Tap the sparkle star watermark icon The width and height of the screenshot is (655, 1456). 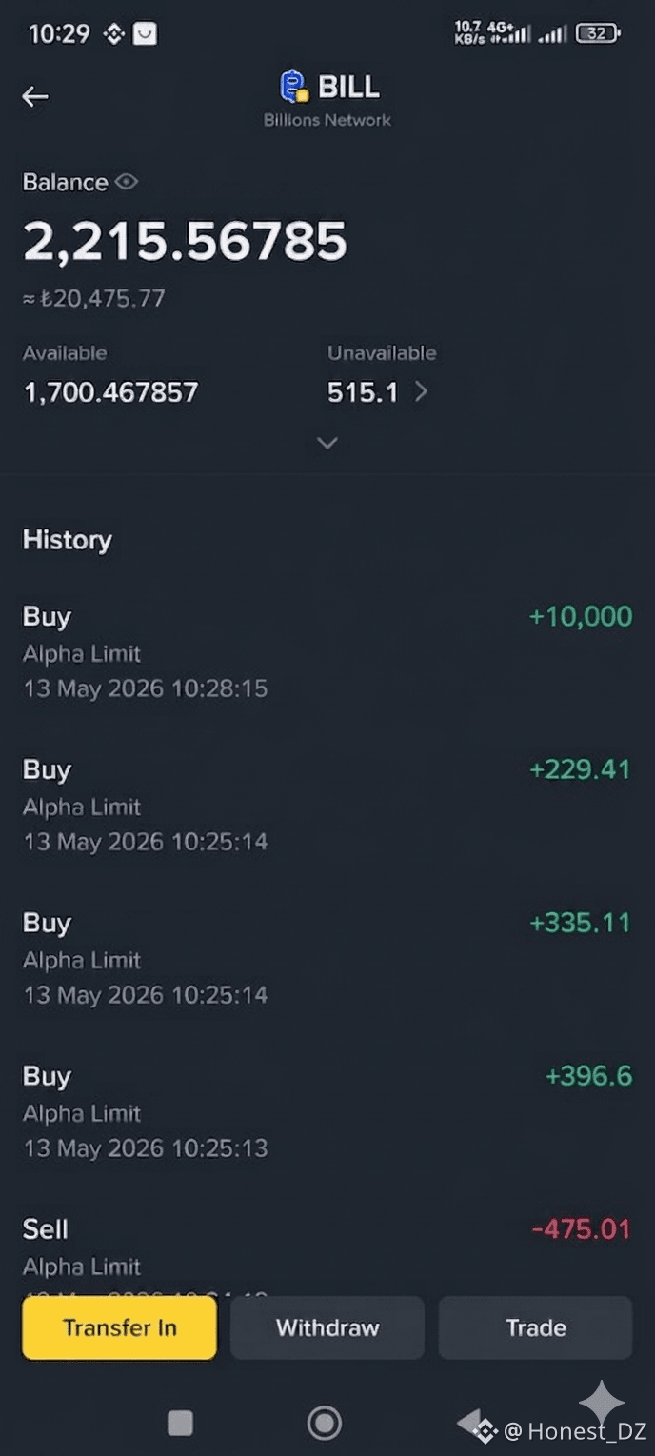[602, 1402]
